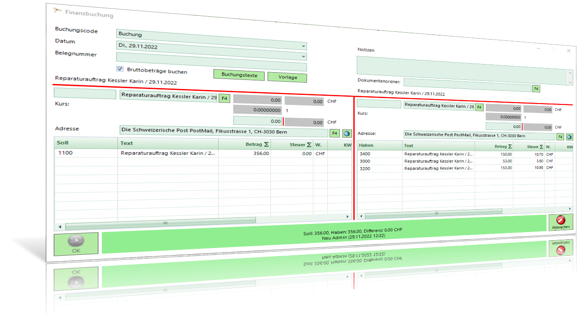Click the Soll Adresse field with Schweizerische Post
The height and width of the screenshot is (322, 581).
pos(224,131)
